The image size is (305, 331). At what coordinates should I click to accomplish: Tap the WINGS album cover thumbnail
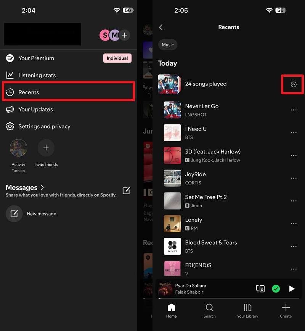(x=172, y=246)
